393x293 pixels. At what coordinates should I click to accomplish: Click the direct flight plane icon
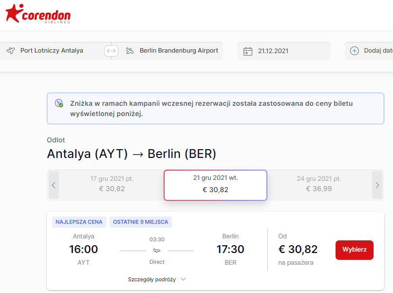(157, 251)
